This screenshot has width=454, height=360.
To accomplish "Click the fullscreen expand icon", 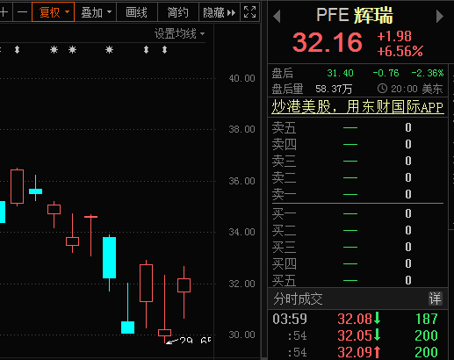I will click(x=249, y=12).
